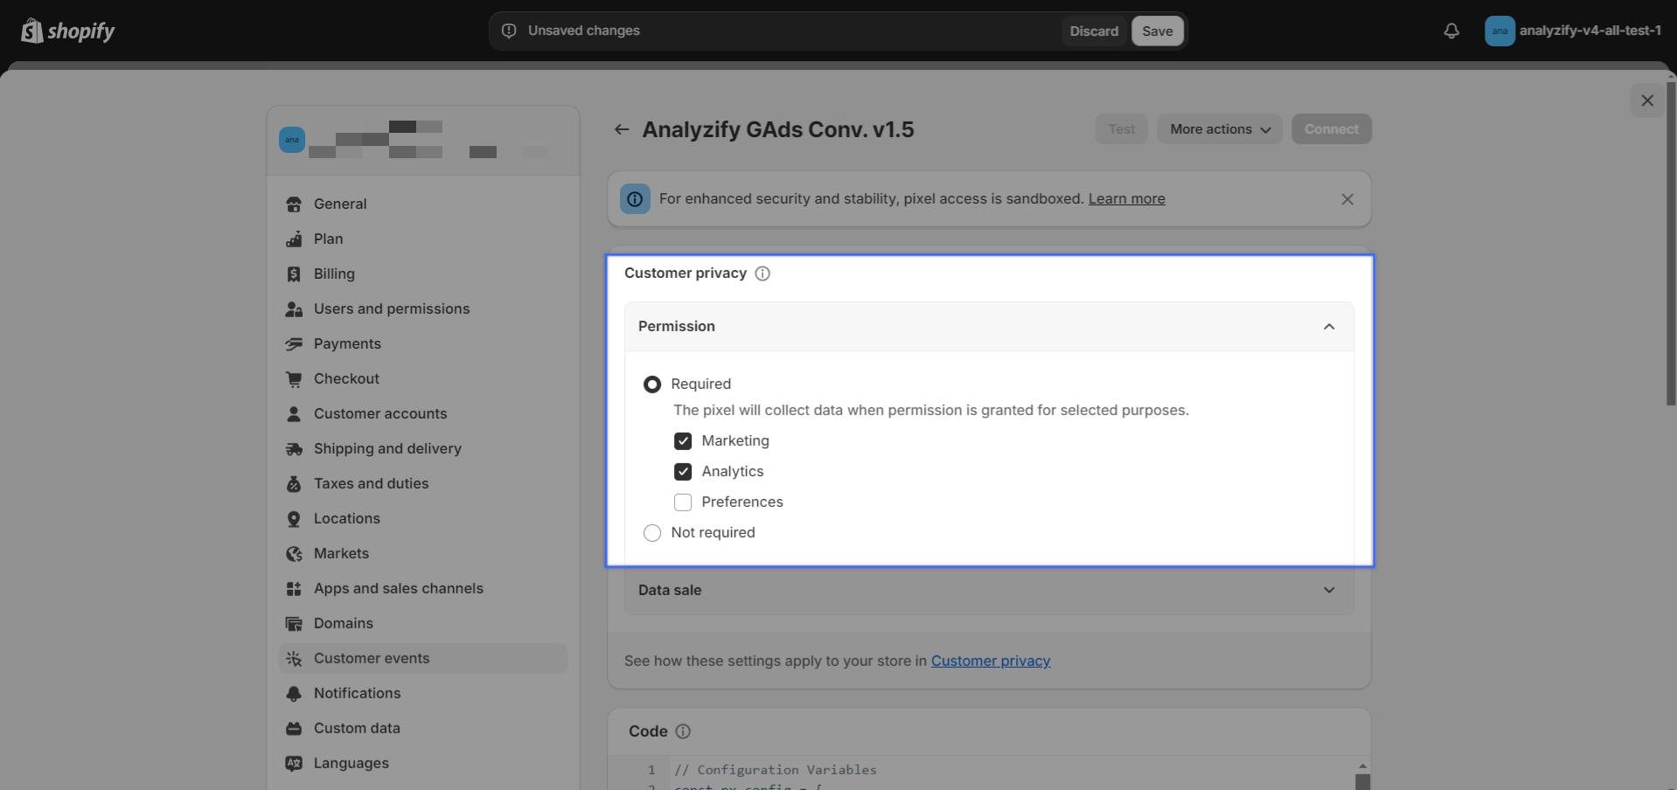Click the Shopify logo
Screen dimensions: 1677x790
coord(67,31)
